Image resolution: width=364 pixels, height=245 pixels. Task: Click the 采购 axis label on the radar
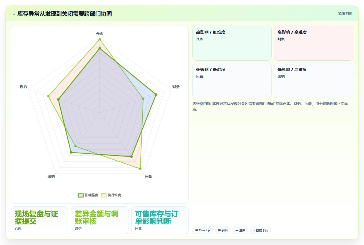(51, 177)
